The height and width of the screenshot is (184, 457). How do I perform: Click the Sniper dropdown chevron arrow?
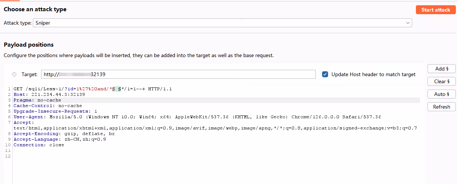408,23
